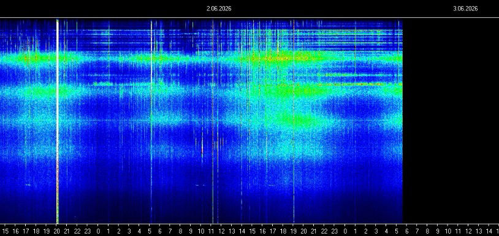Select the 0 hour label starting 3.06.2026

click(x=345, y=231)
